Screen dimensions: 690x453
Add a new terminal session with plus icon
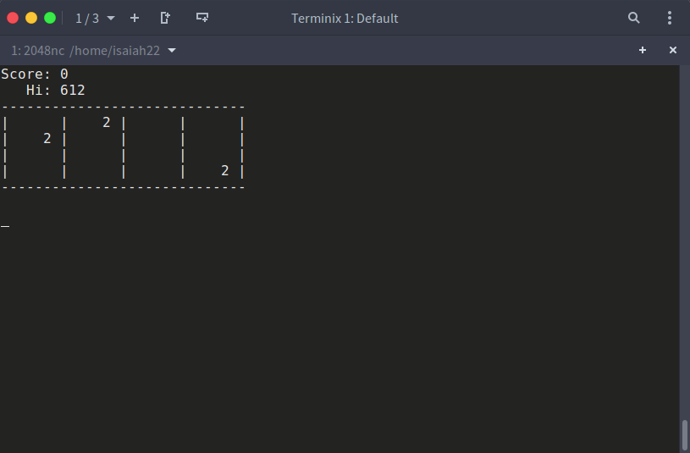tap(135, 18)
